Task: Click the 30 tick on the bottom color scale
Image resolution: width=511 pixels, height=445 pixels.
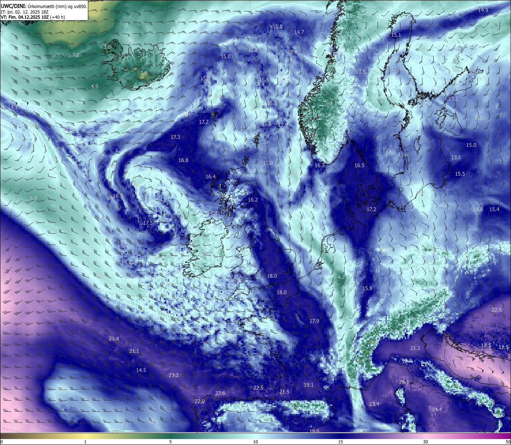Action: click(426, 442)
